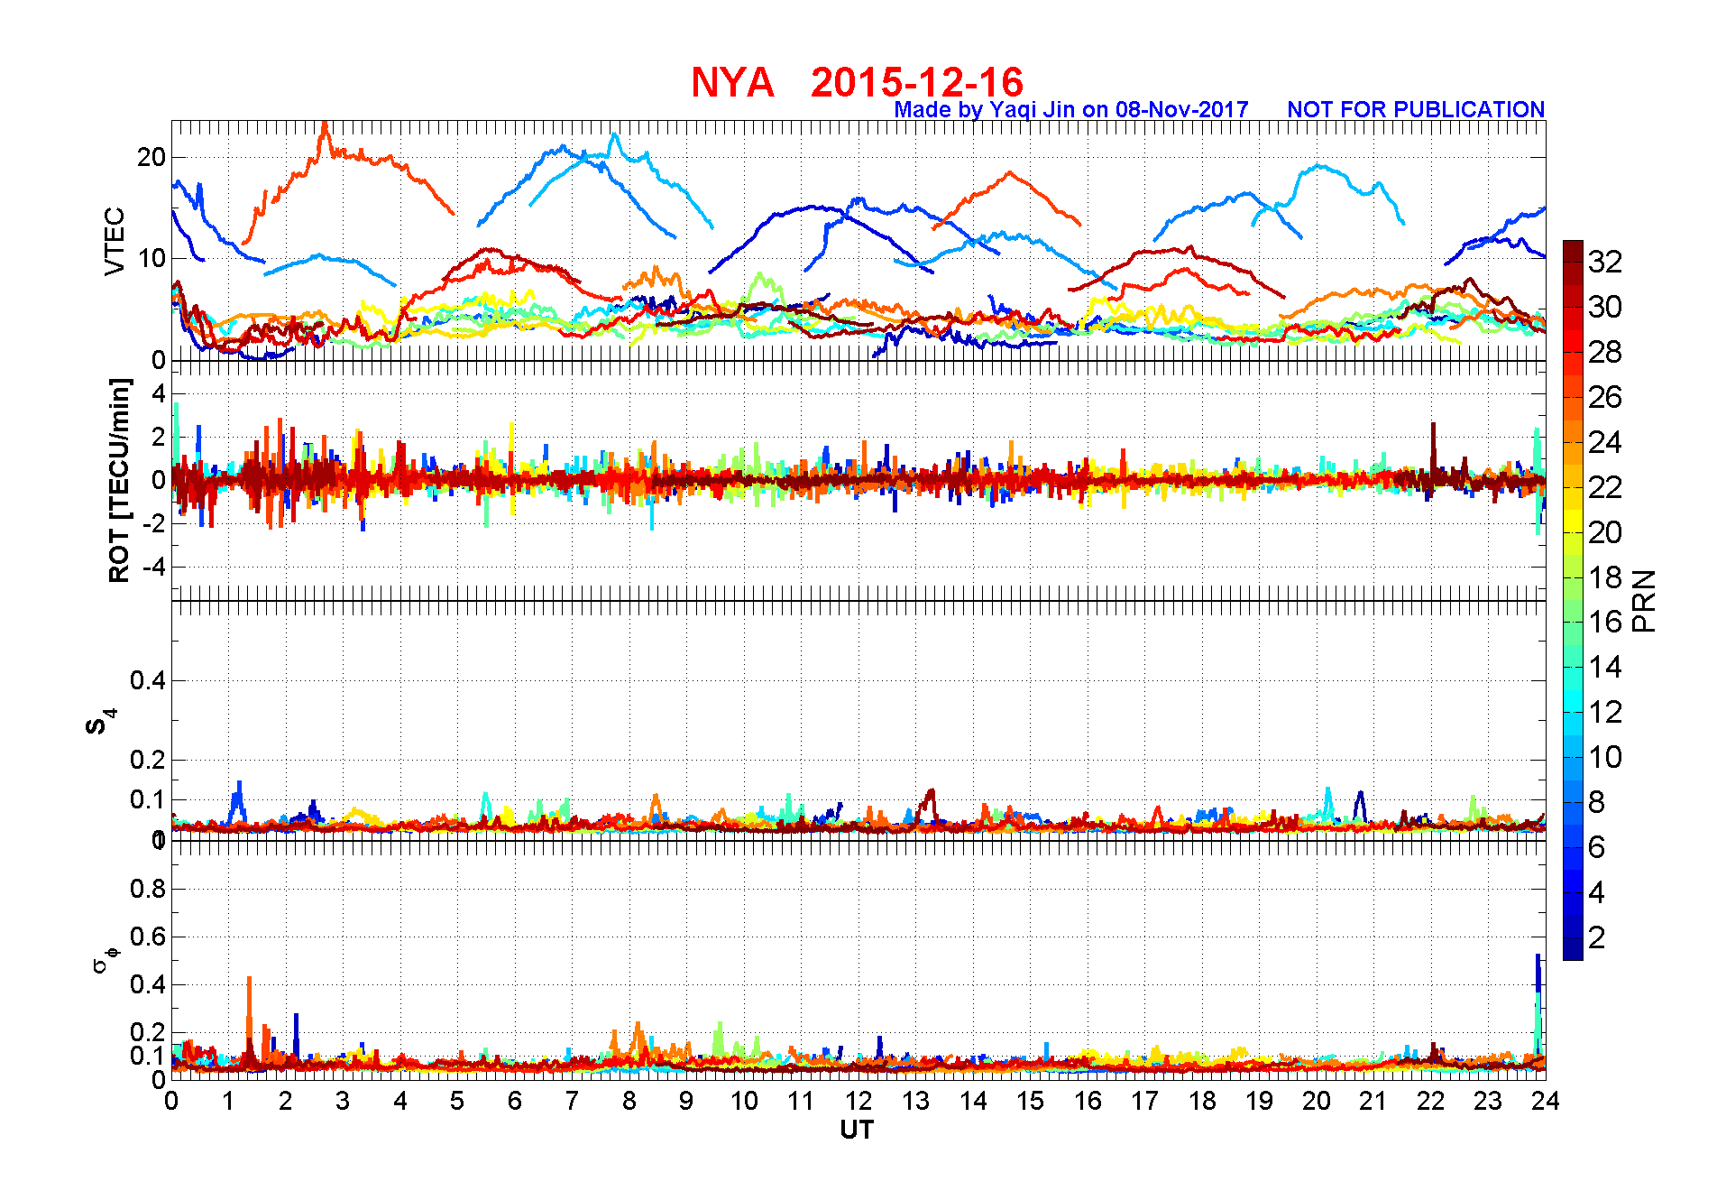The image size is (1717, 1200).
Task: Click the sigma-phi y-axis label
Action: (x=105, y=959)
